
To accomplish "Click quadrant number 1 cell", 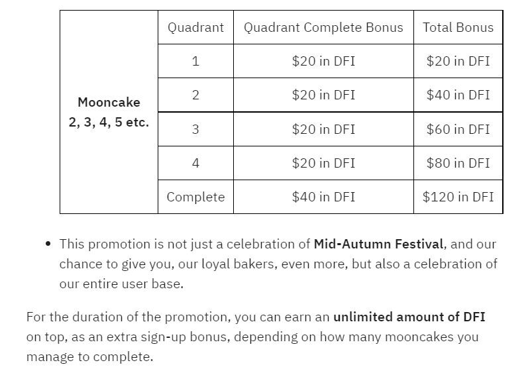I will [x=195, y=61].
